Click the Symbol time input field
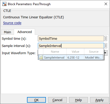110x104 pixels. [71, 38]
